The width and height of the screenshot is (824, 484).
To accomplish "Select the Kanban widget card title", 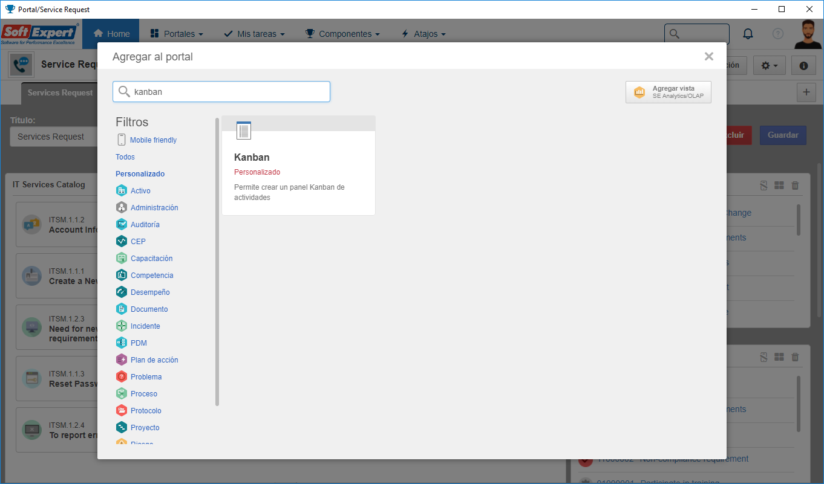I will click(252, 157).
